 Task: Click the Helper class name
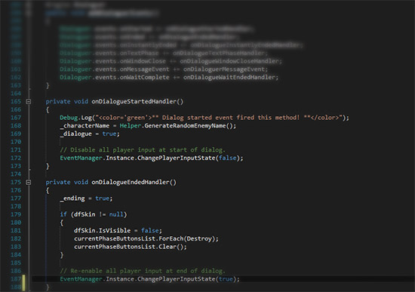[131, 126]
